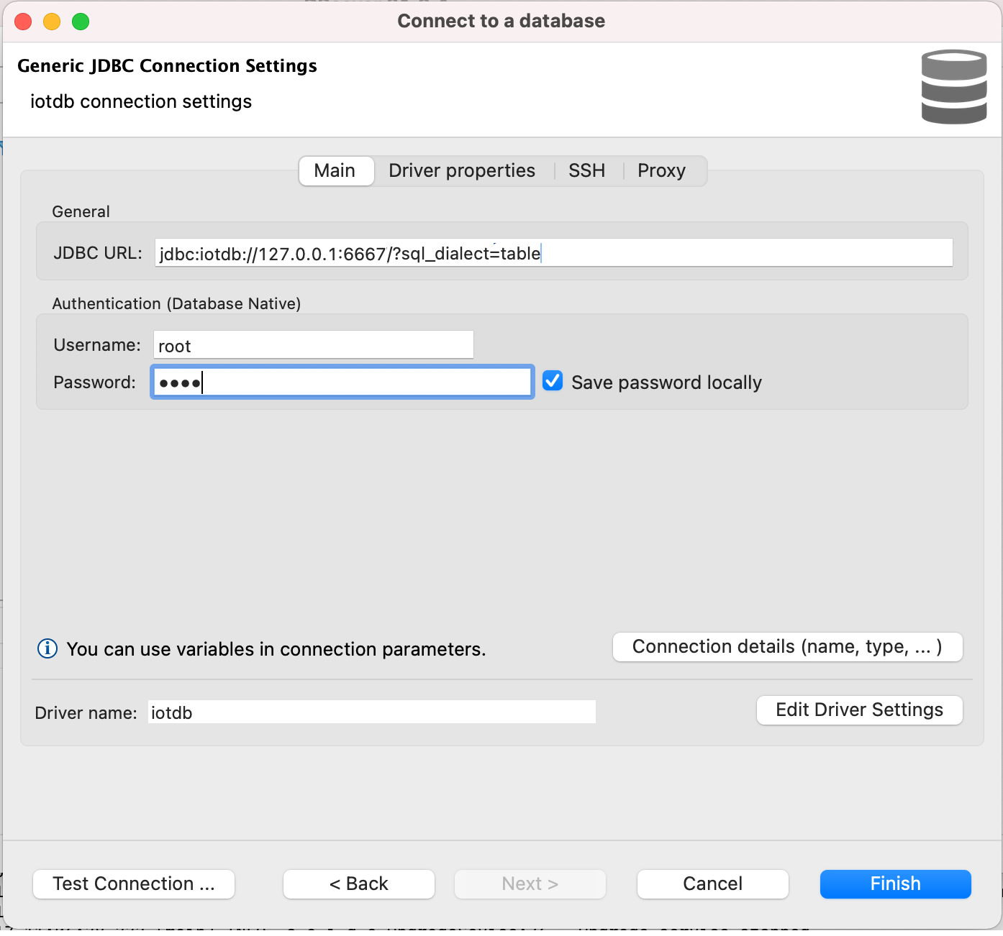This screenshot has height=936, width=1003.
Task: Cancel the connection setup
Action: point(712,884)
